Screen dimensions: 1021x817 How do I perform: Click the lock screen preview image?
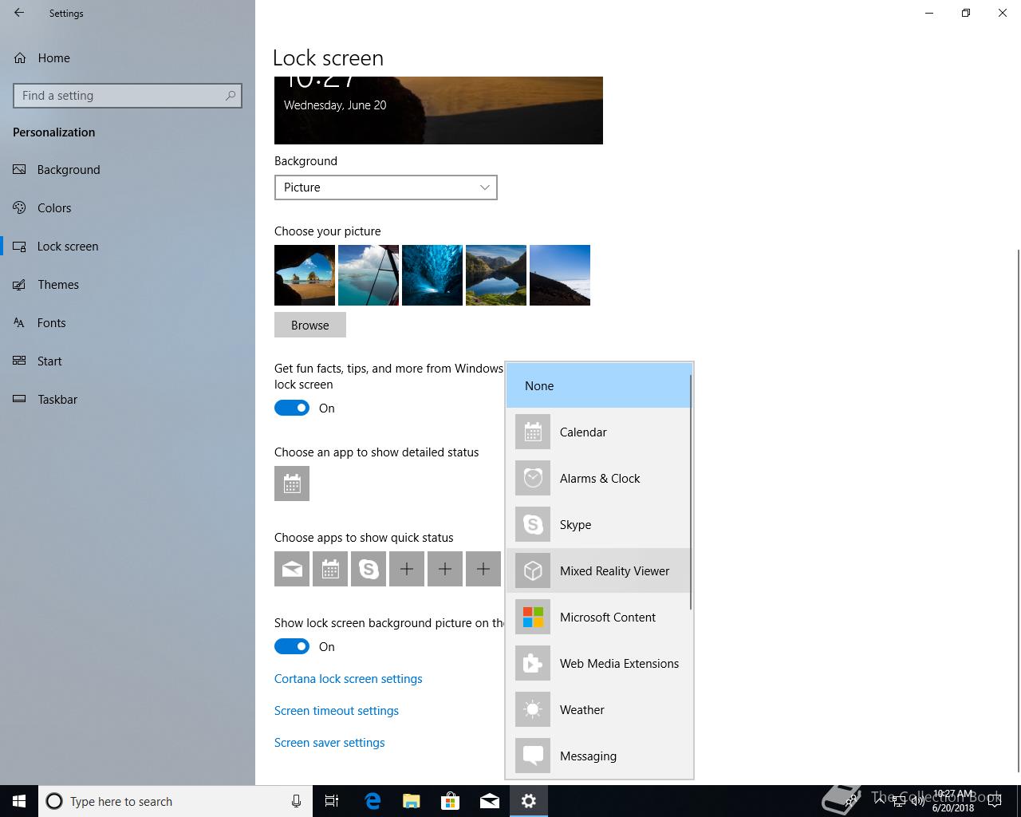point(439,110)
